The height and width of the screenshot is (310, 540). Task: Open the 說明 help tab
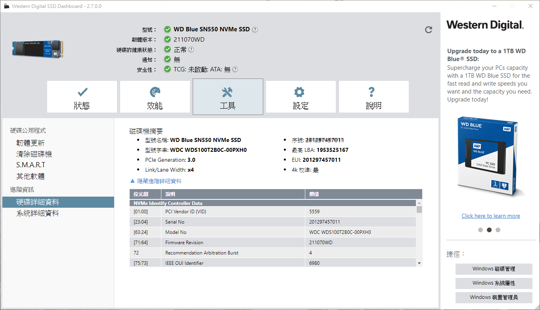coord(373,97)
